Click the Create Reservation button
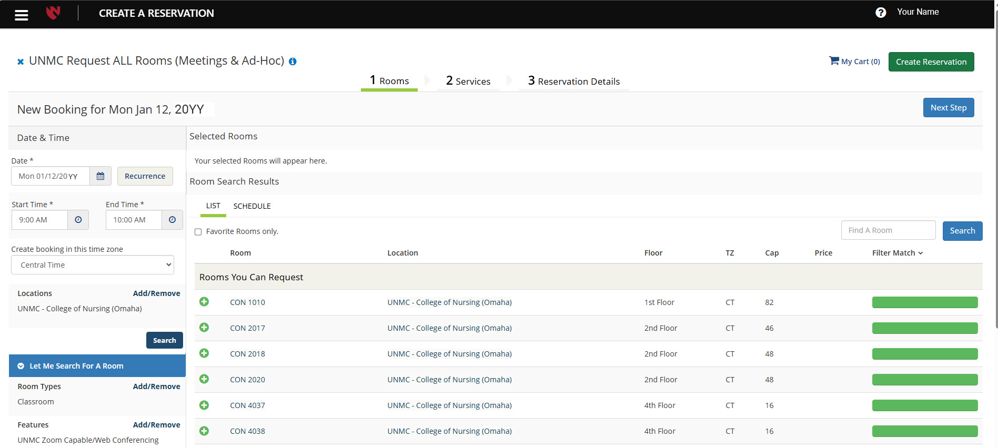 pos(931,62)
